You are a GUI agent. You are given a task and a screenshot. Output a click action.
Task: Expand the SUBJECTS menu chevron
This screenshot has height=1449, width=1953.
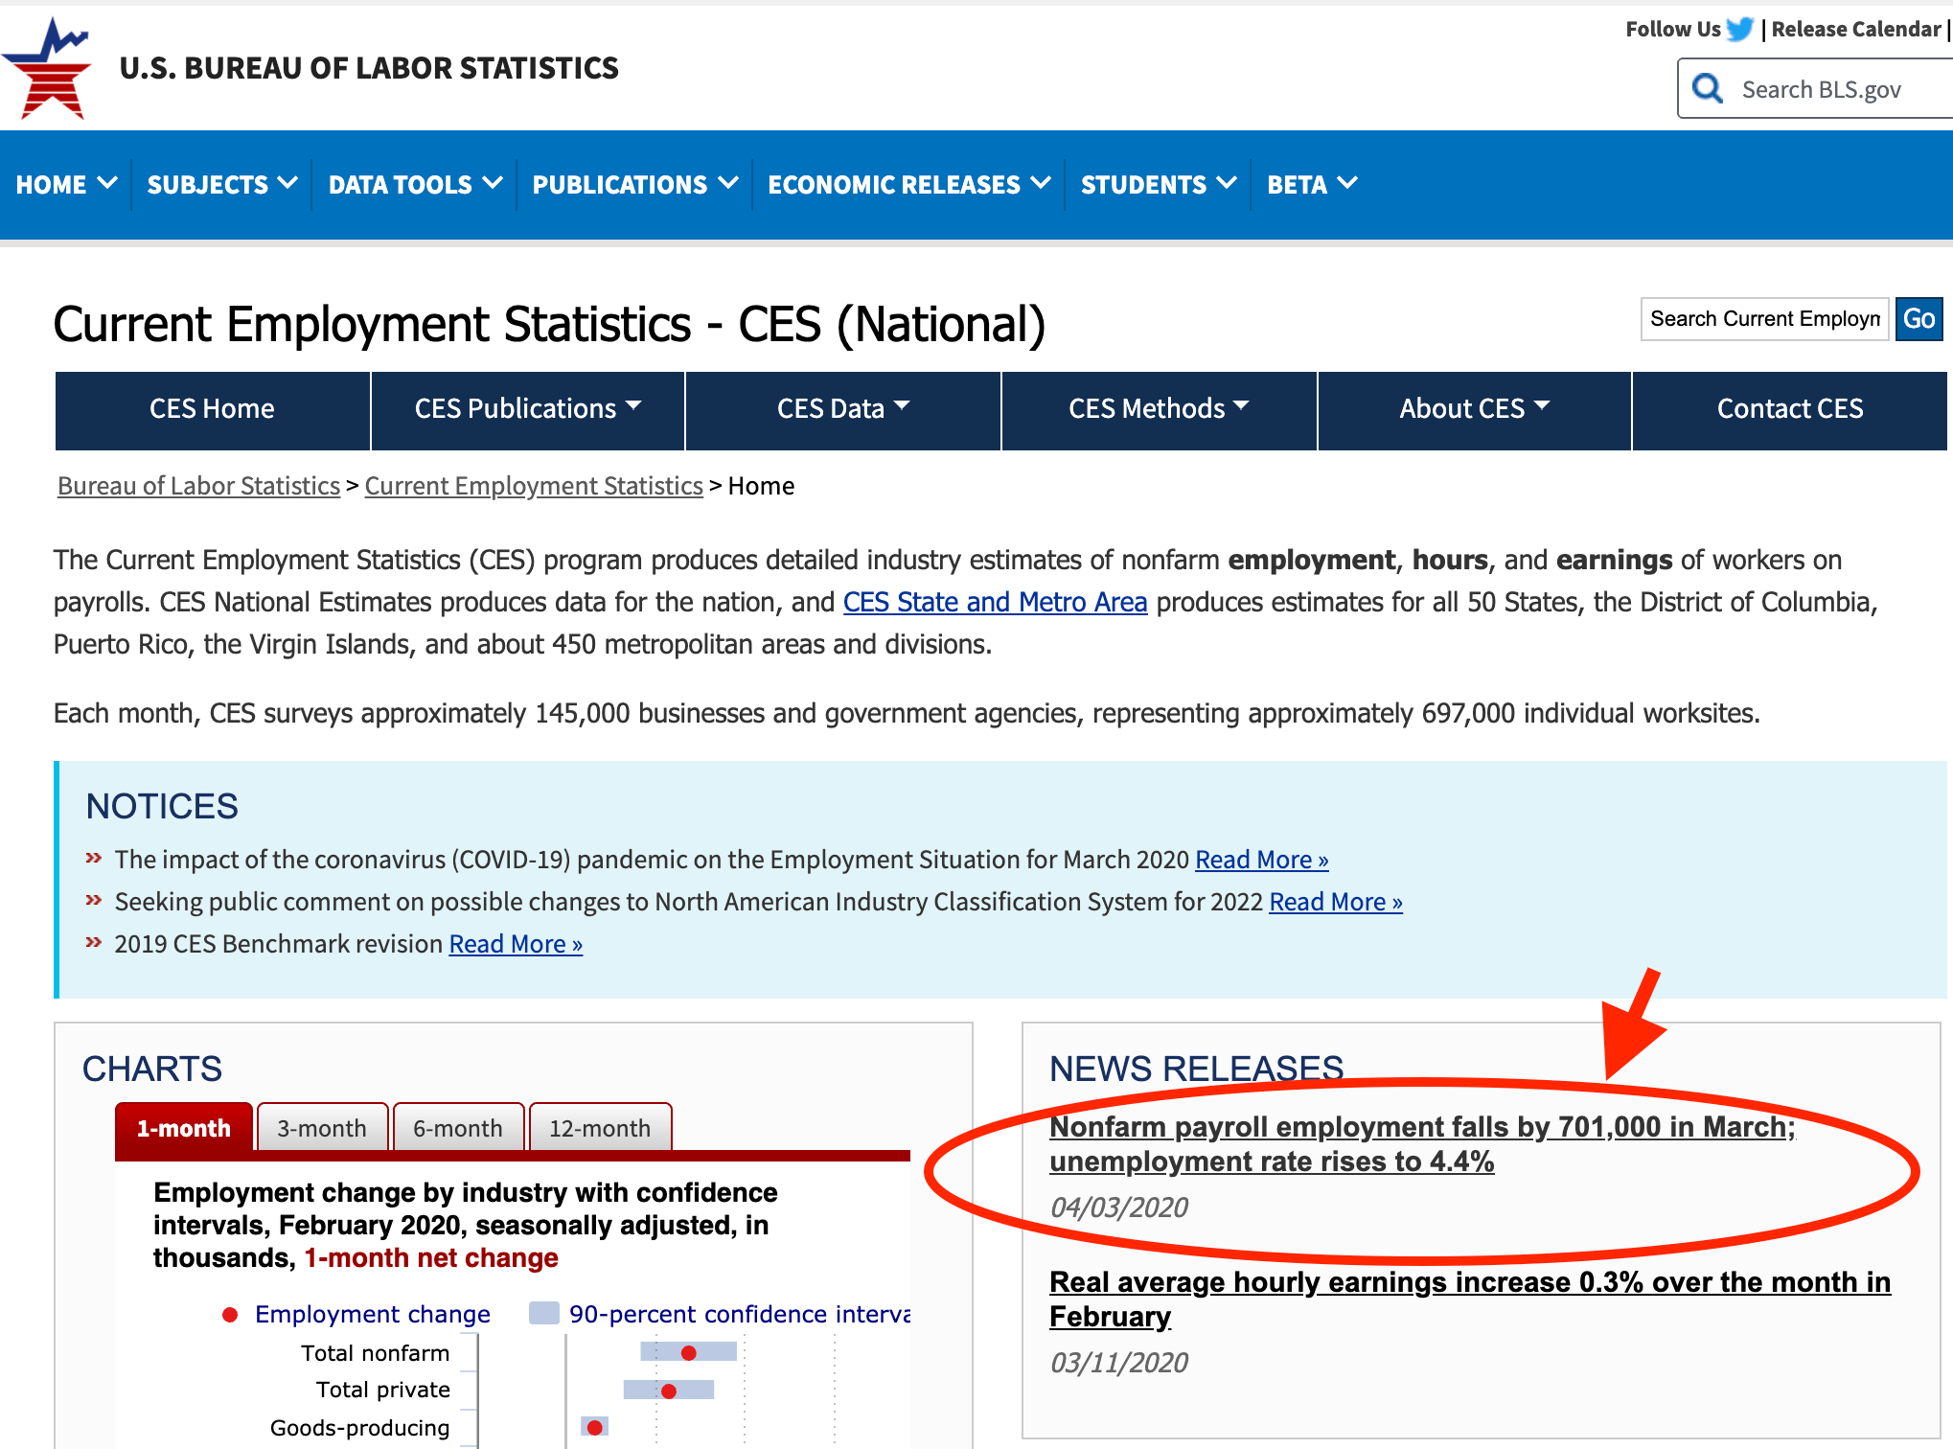click(x=287, y=182)
